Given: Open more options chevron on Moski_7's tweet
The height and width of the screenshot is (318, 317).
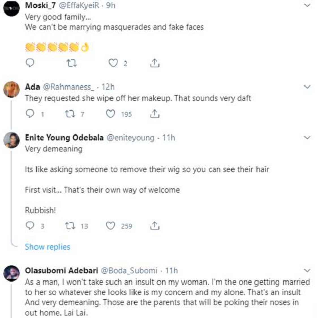Looking at the screenshot, I should [307, 5].
